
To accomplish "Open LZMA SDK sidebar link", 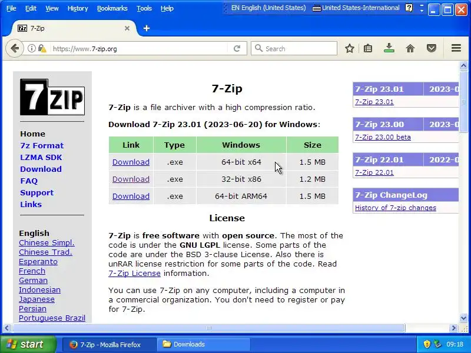I will click(41, 157).
